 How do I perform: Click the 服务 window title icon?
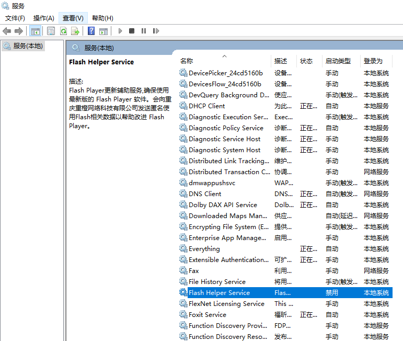[x=5, y=6]
